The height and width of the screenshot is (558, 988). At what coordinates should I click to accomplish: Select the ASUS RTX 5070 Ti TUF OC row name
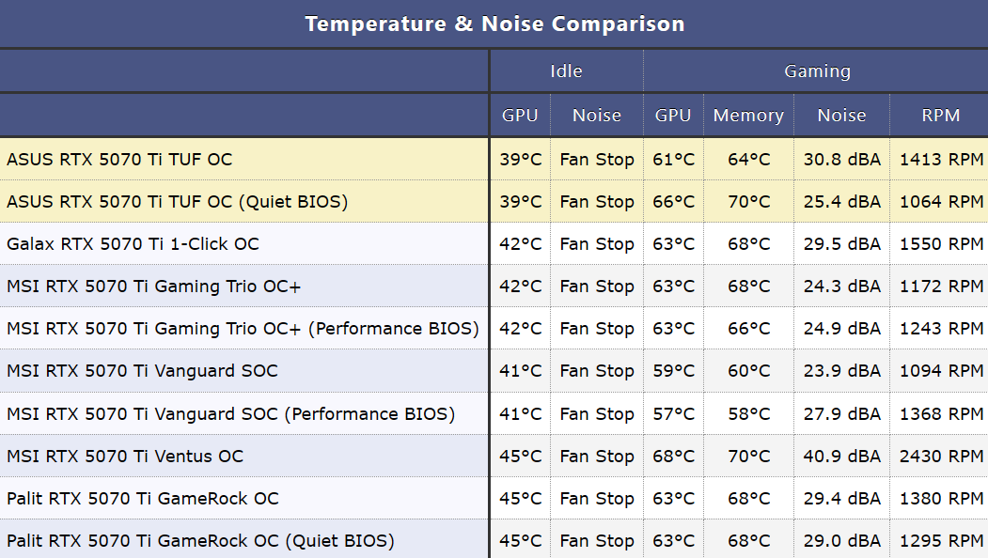(119, 160)
